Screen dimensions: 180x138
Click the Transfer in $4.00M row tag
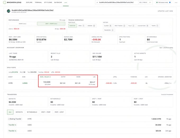tap(12, 125)
